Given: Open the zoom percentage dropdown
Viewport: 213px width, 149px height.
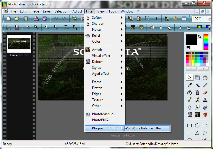Looking at the screenshot, I should (x=210, y=19).
